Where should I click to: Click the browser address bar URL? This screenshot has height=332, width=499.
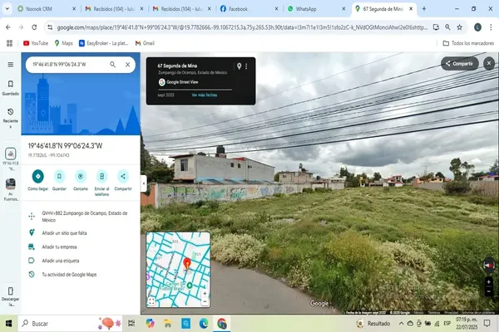(249, 27)
